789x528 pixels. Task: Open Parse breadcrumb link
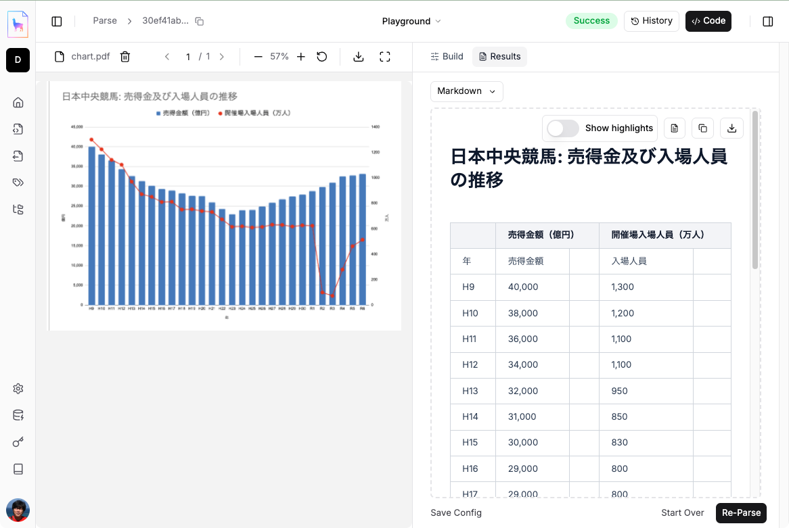pyautogui.click(x=105, y=20)
